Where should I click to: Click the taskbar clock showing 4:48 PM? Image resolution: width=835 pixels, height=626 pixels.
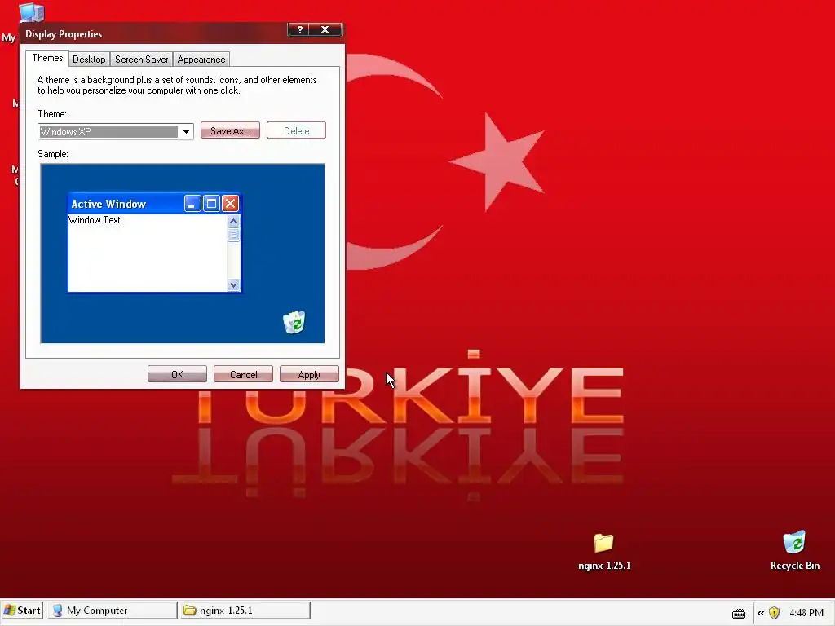(806, 613)
